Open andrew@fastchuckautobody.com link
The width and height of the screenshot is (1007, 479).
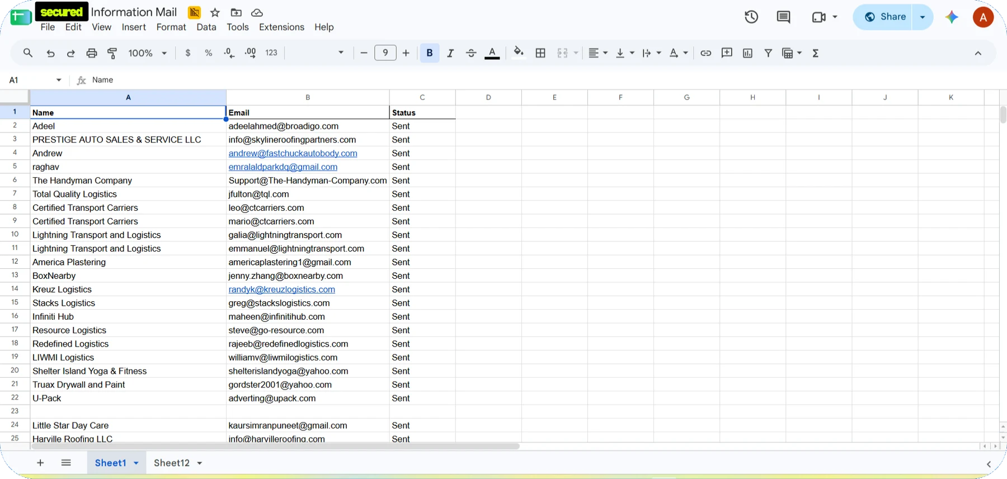pyautogui.click(x=293, y=153)
